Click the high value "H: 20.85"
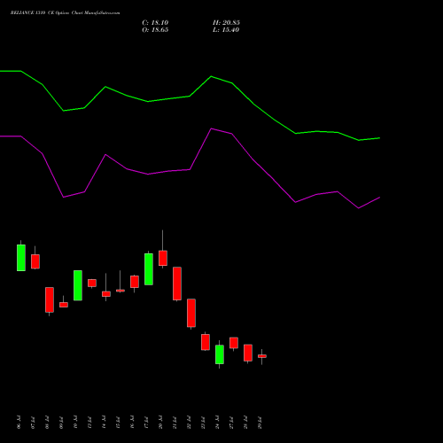The width and height of the screenshot is (443, 443). pyautogui.click(x=226, y=23)
